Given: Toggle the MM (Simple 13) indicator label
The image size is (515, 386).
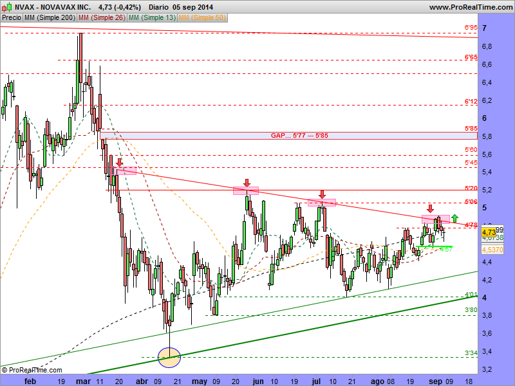Looking at the screenshot, I should tap(151, 18).
